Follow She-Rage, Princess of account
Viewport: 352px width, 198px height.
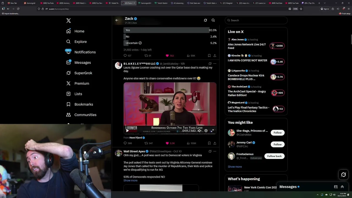277,133
